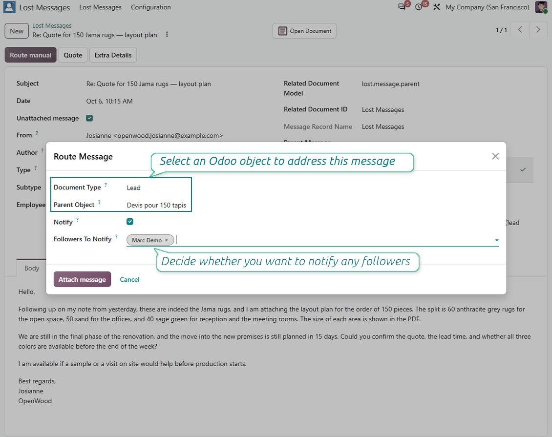Switch to the Body tab

pos(32,268)
